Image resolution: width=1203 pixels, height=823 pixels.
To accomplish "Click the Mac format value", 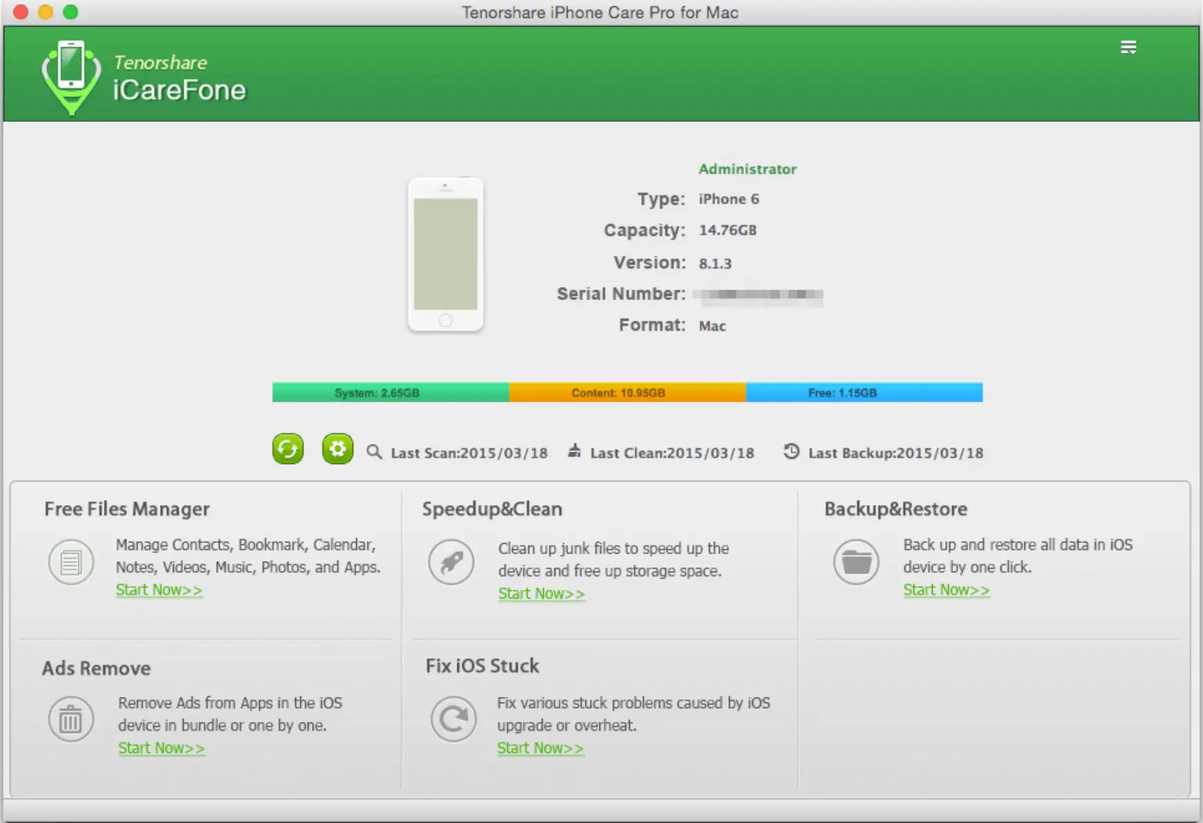I will pyautogui.click(x=712, y=326).
